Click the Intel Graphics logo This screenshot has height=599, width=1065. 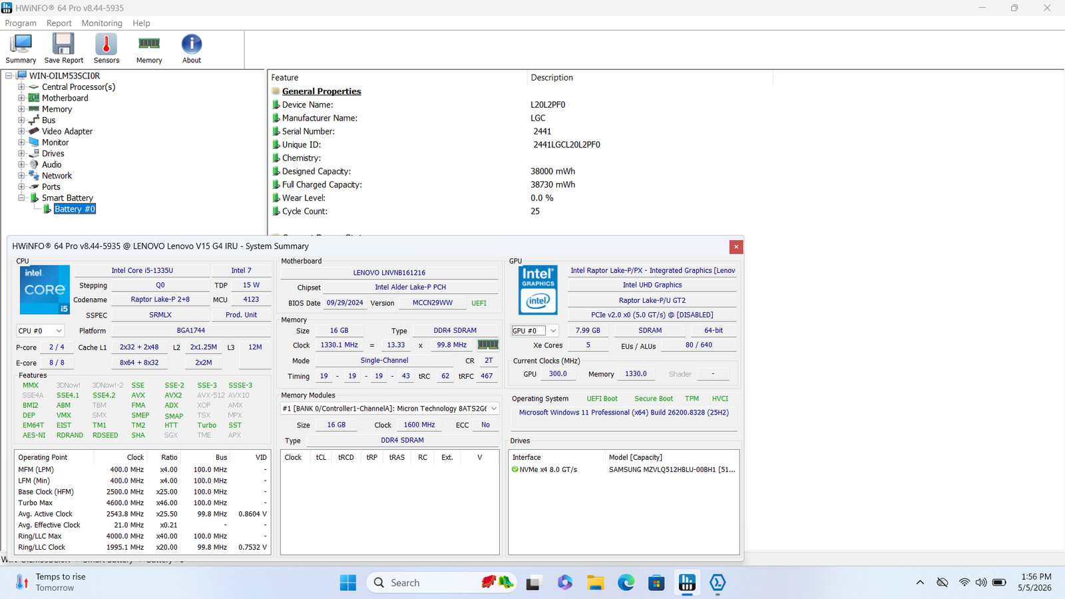coord(538,290)
